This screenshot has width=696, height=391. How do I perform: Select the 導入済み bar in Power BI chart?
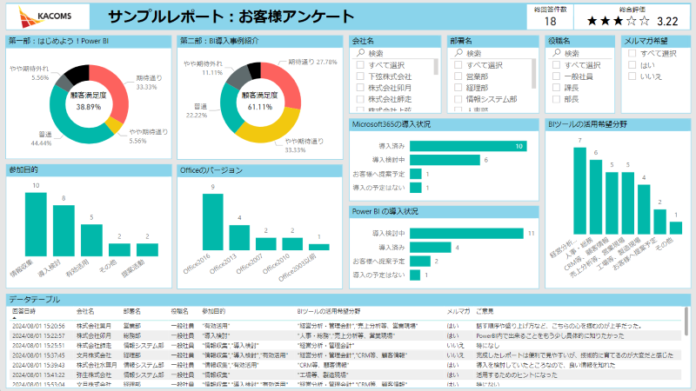pyautogui.click(x=430, y=248)
